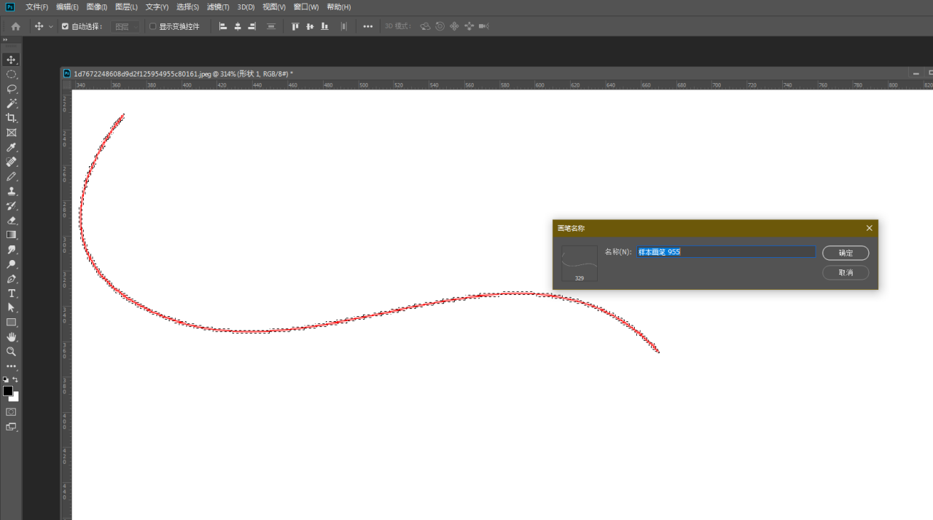Screen dimensions: 933x520
Task: Click the Photoshop logo in title bar
Action: click(10, 7)
